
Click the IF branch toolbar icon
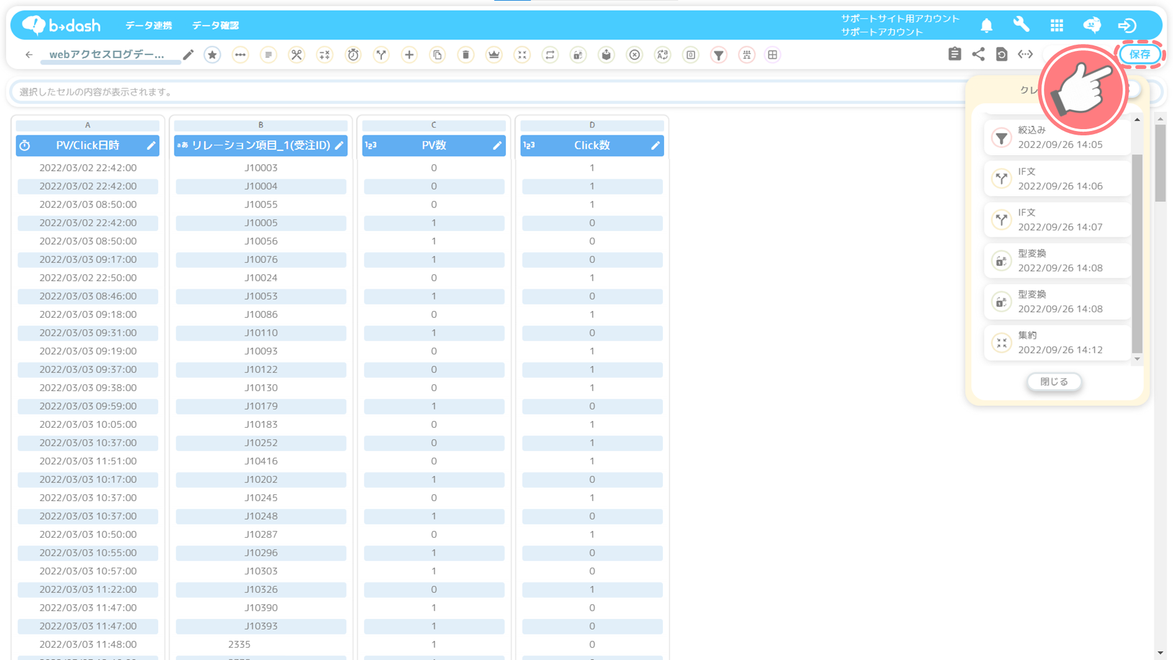point(381,55)
